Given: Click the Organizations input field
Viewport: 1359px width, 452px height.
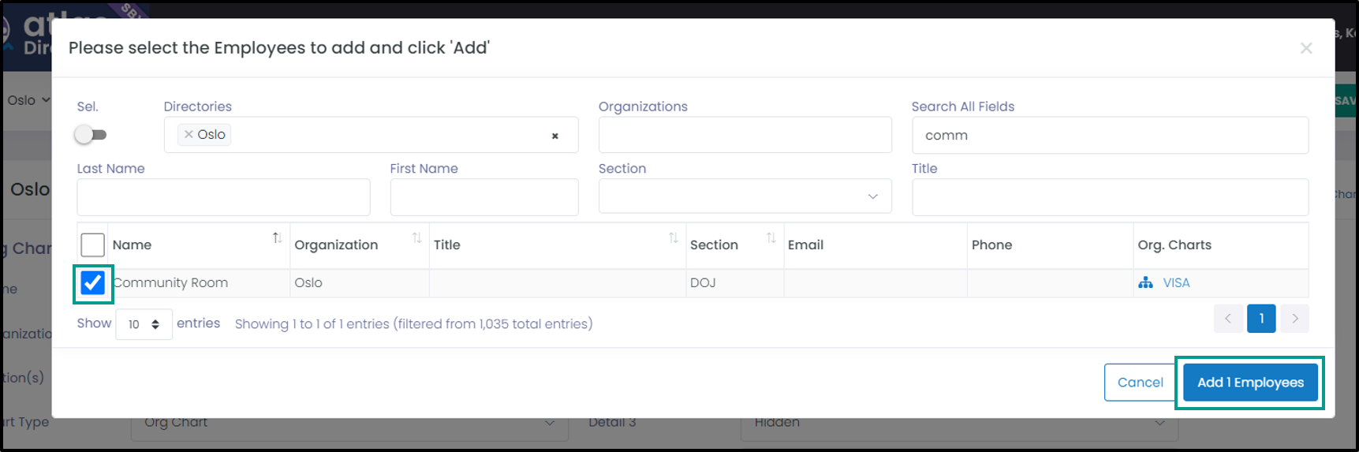Looking at the screenshot, I should tap(745, 135).
